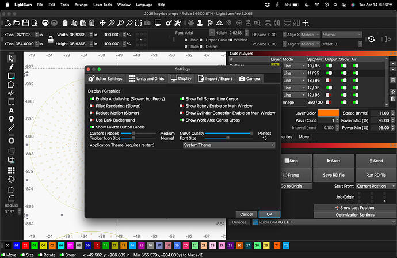Open the Arrange menu

click(x=81, y=5)
